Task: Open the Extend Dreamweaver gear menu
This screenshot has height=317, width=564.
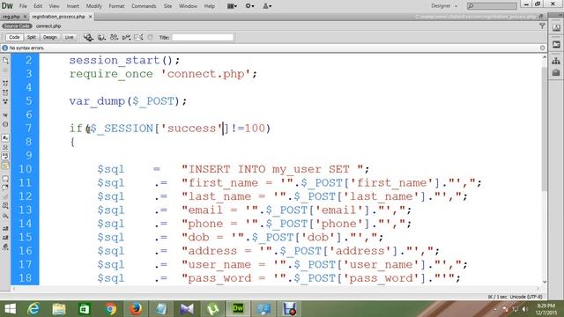Action: click(x=249, y=6)
